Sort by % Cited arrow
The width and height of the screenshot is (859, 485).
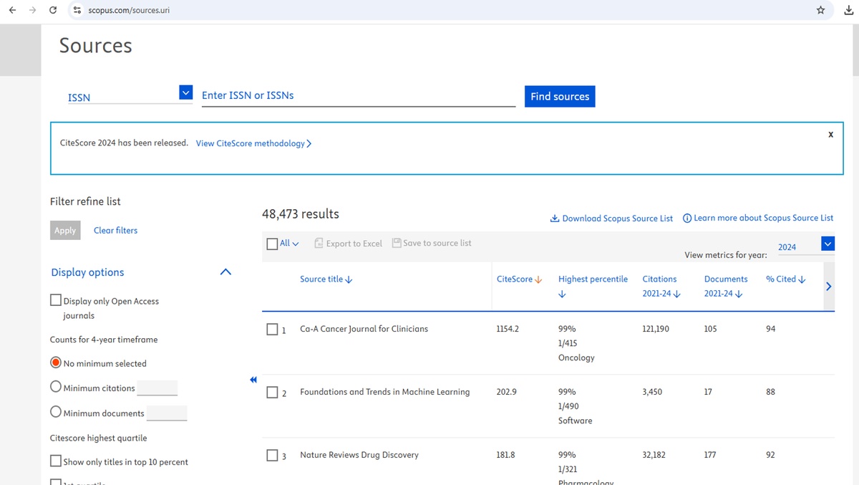pyautogui.click(x=802, y=279)
